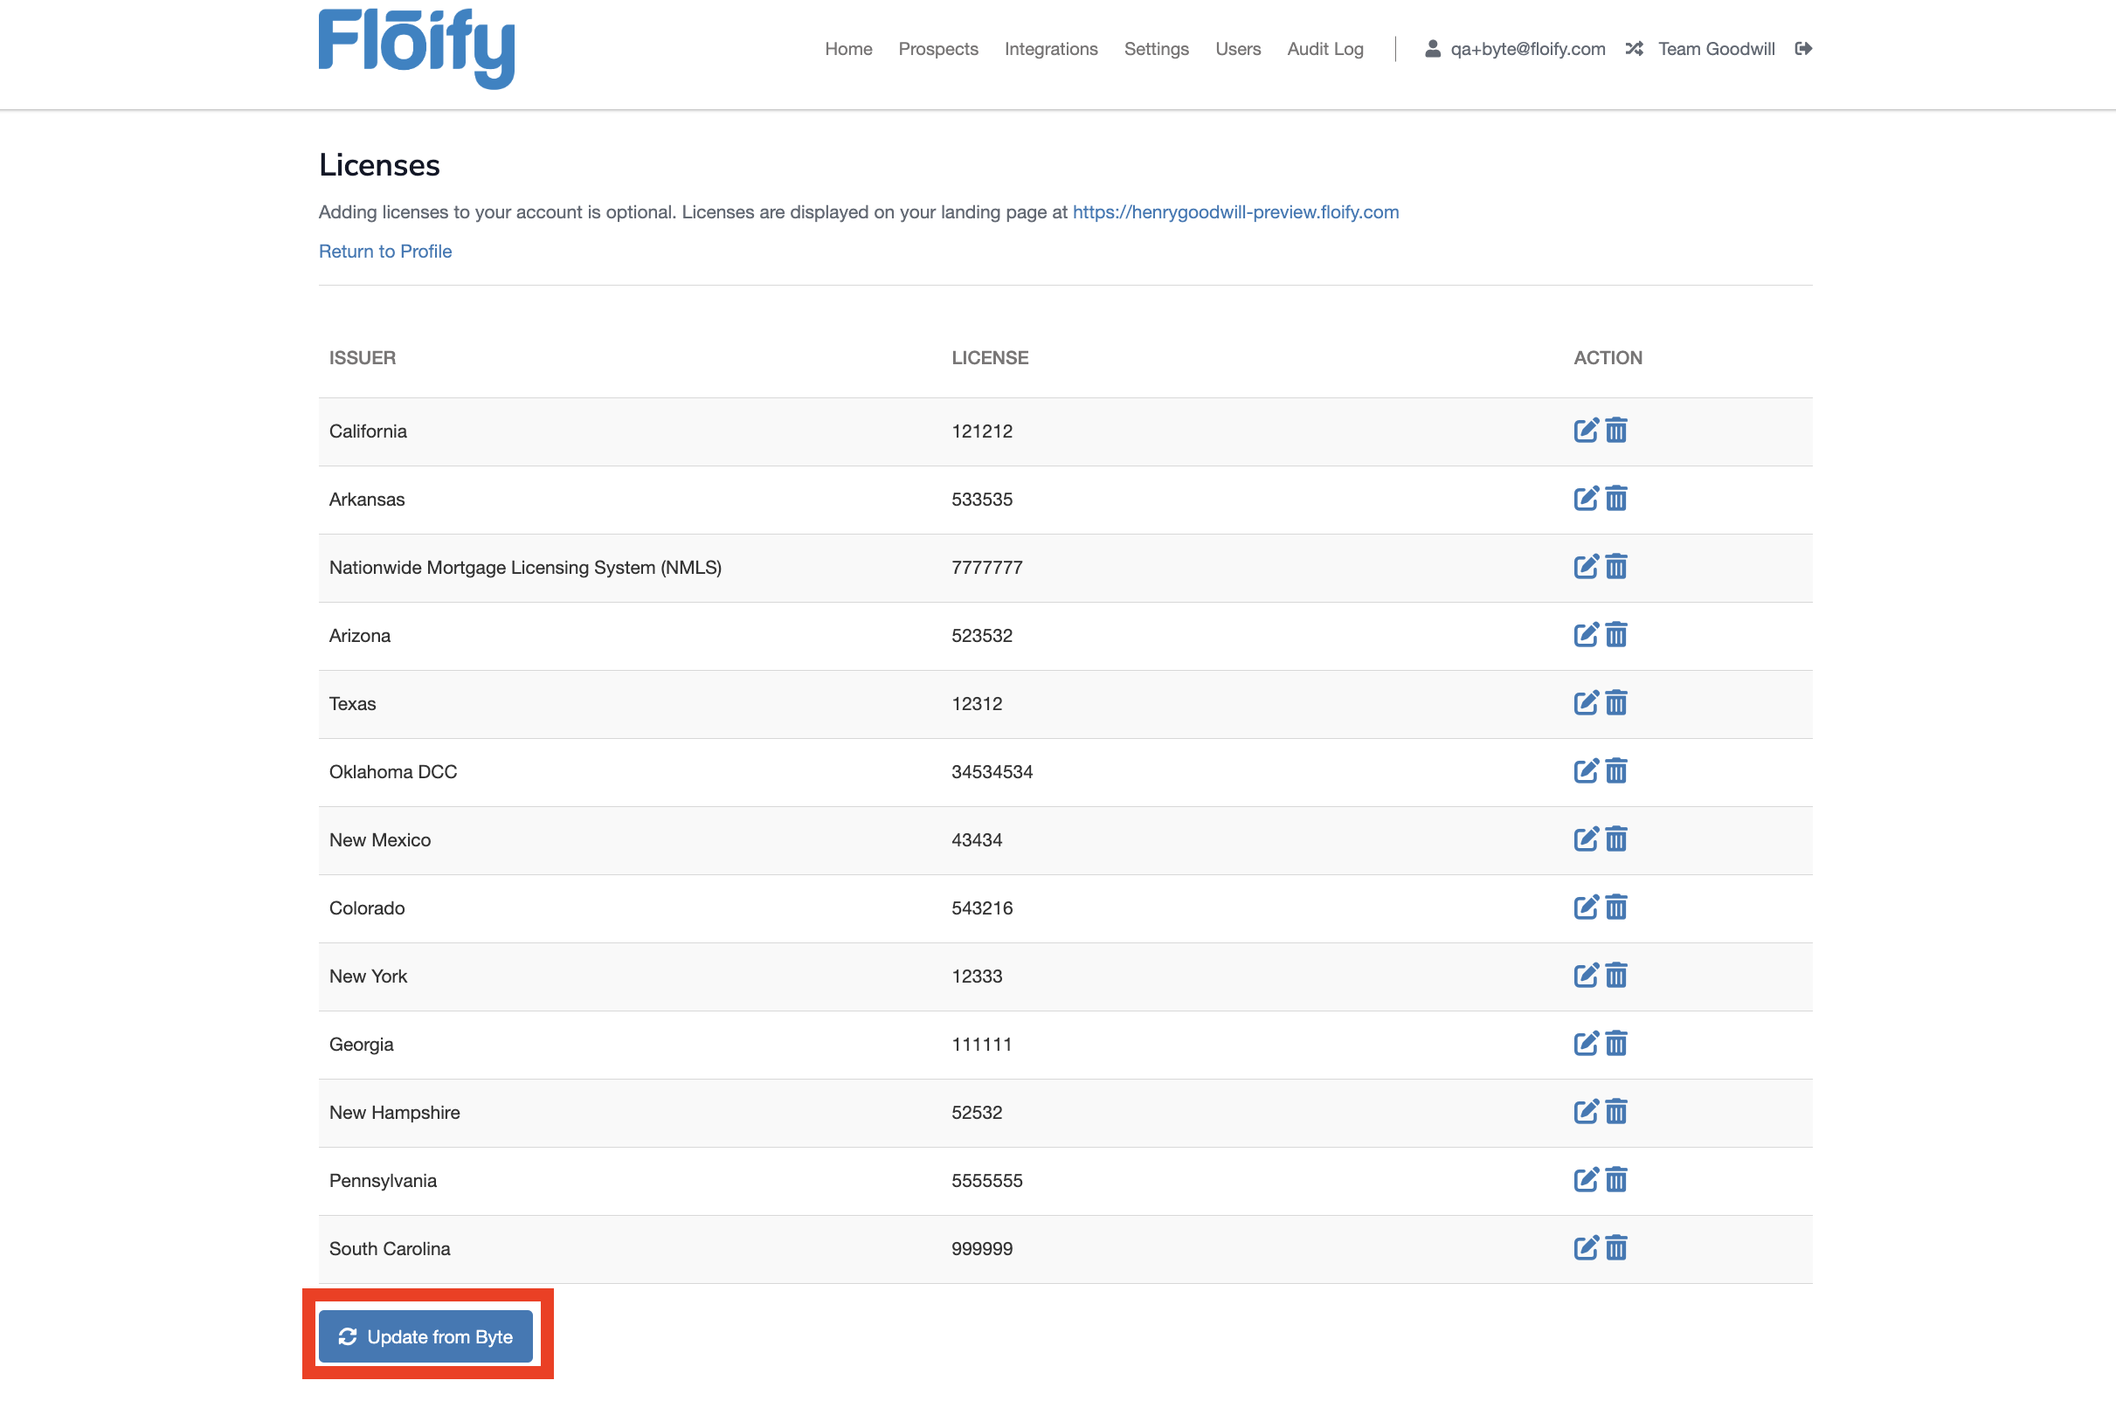Edit the NMLS license row
This screenshot has width=2116, height=1401.
tap(1585, 567)
